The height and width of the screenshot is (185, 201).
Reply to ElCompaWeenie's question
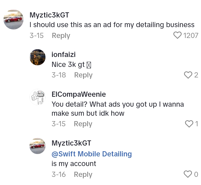pos(83,124)
